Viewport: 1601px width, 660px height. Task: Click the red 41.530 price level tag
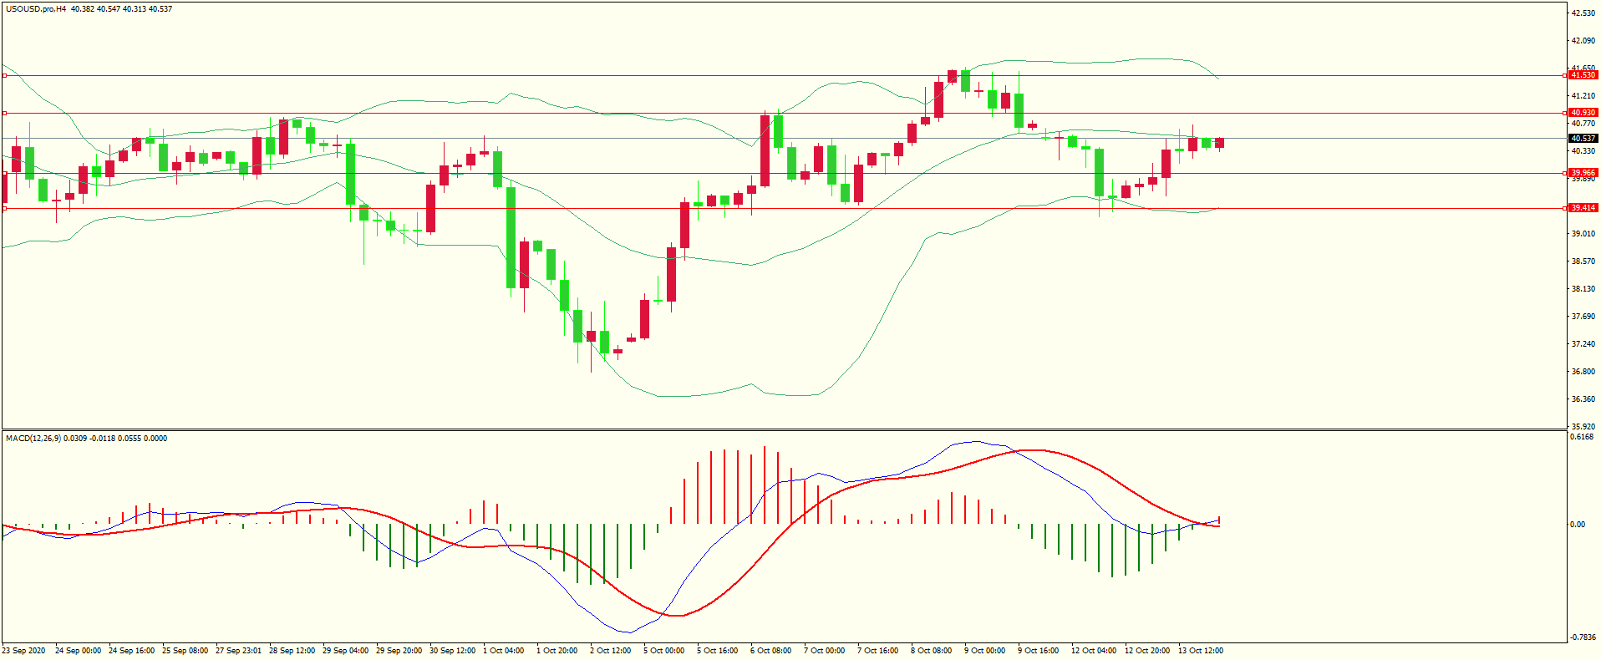1583,75
